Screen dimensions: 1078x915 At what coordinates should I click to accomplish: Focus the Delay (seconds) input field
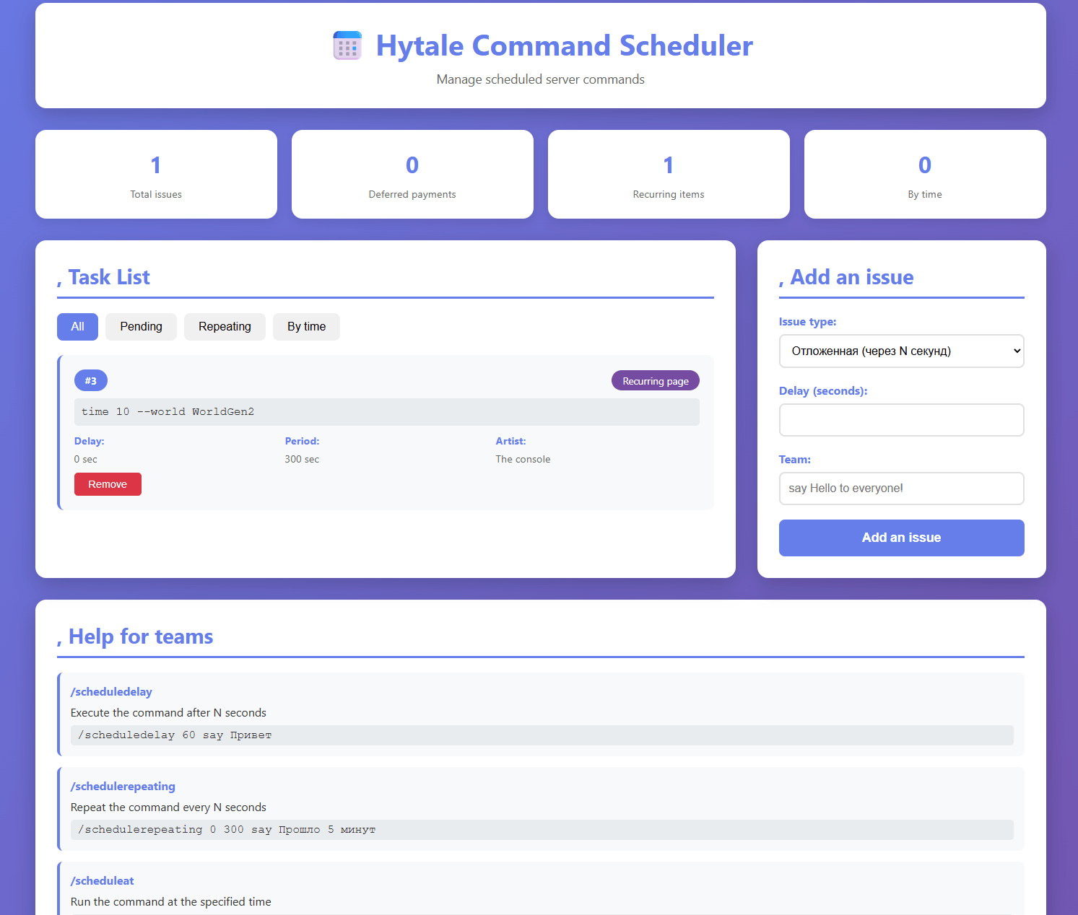point(901,420)
